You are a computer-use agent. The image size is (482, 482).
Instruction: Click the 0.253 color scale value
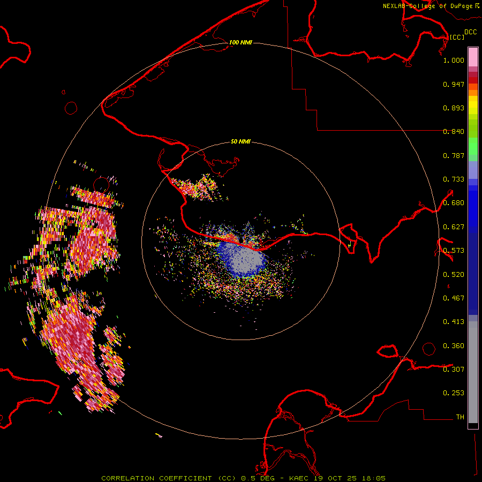pyautogui.click(x=454, y=393)
